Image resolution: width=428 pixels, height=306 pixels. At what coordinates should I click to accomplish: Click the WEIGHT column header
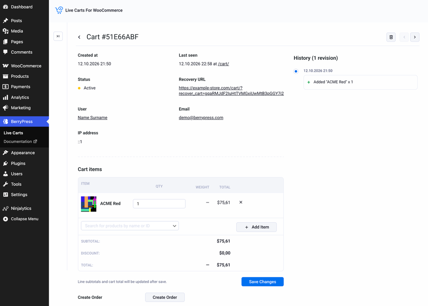pyautogui.click(x=202, y=187)
